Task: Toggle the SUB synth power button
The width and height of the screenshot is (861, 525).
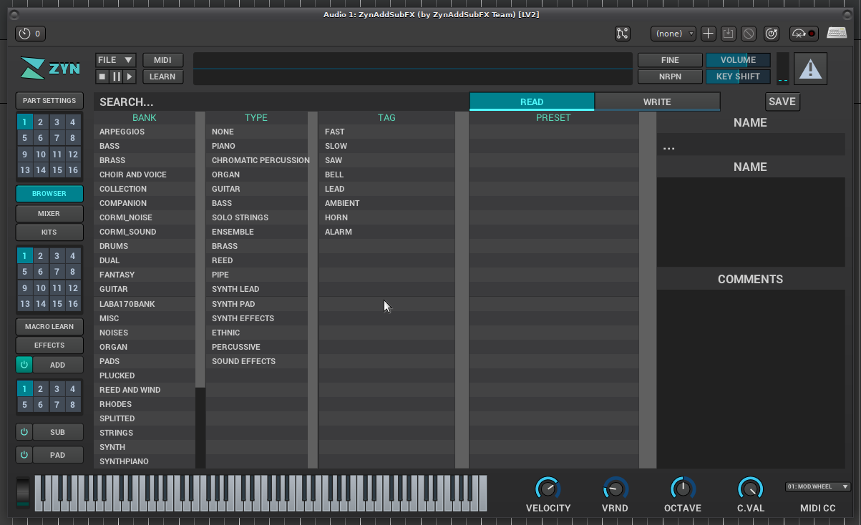Action: [24, 432]
